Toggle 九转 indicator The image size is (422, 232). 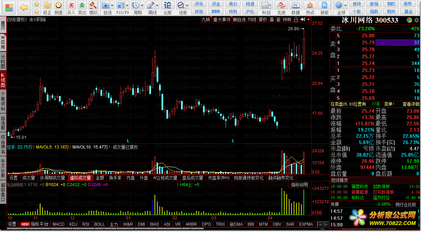[x=206, y=19]
